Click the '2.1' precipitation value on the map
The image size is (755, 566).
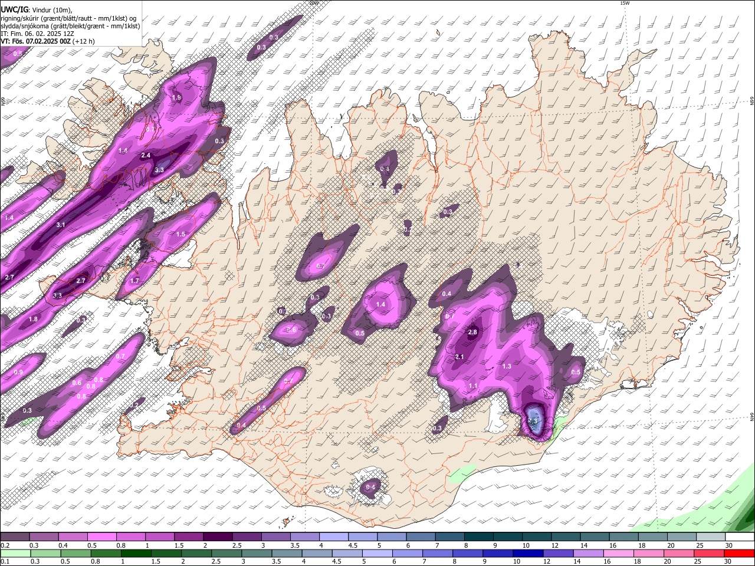pos(460,357)
